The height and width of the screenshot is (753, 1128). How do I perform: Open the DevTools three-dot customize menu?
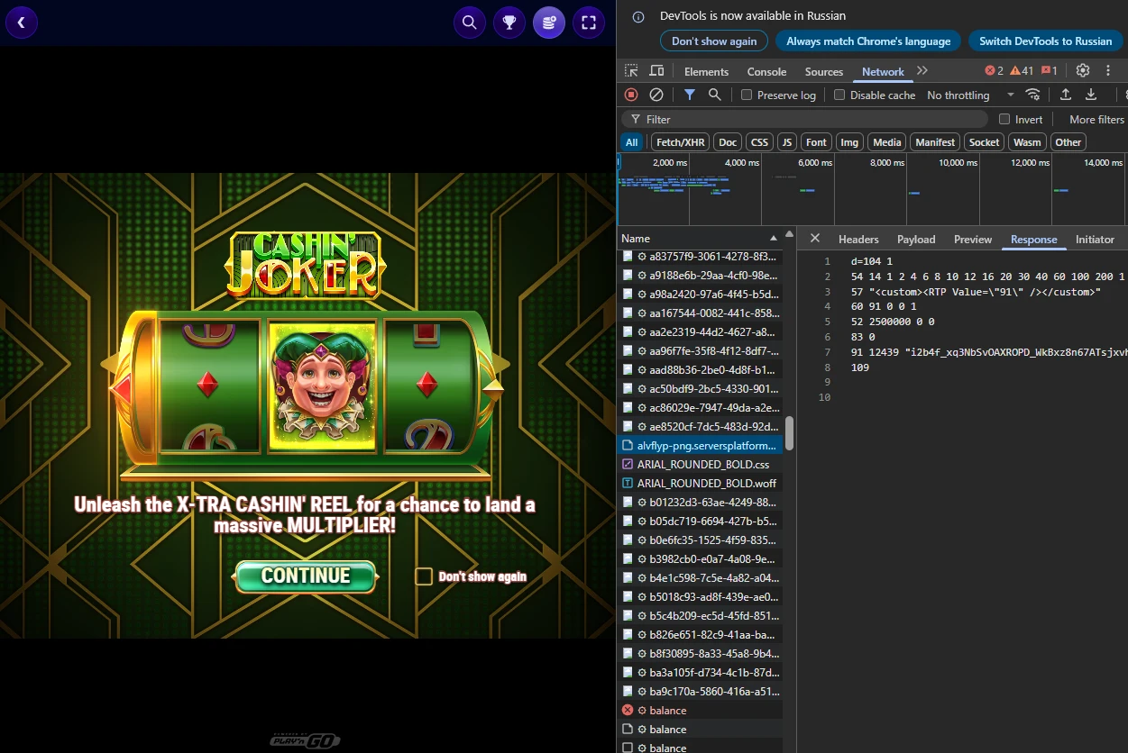1108,71
